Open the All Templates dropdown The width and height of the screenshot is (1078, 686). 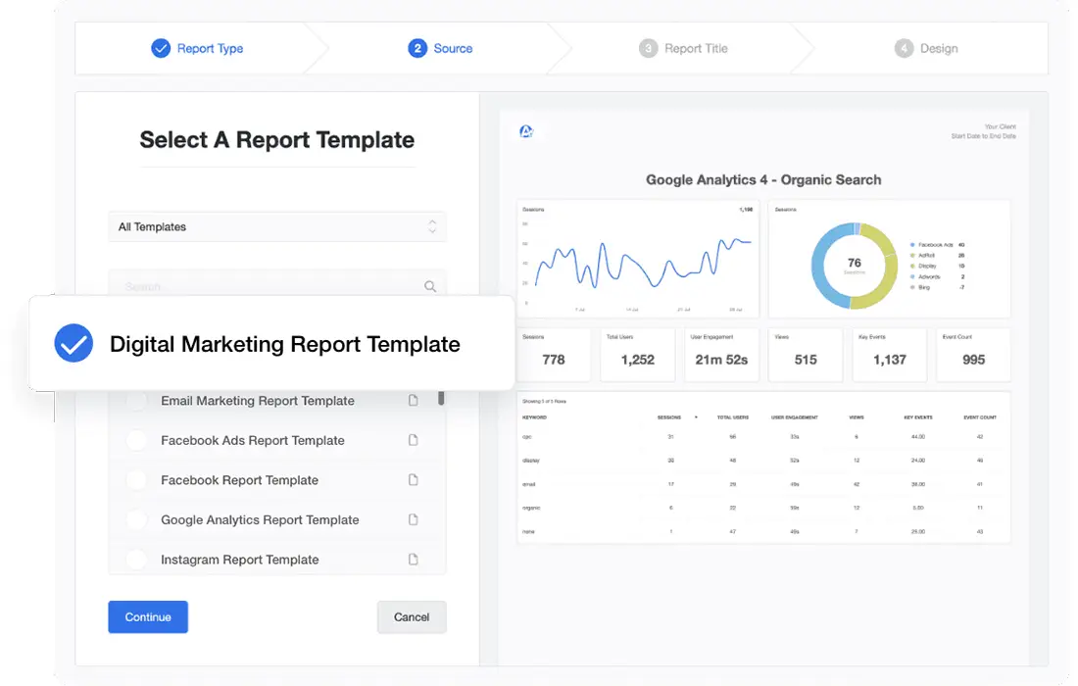pos(277,226)
